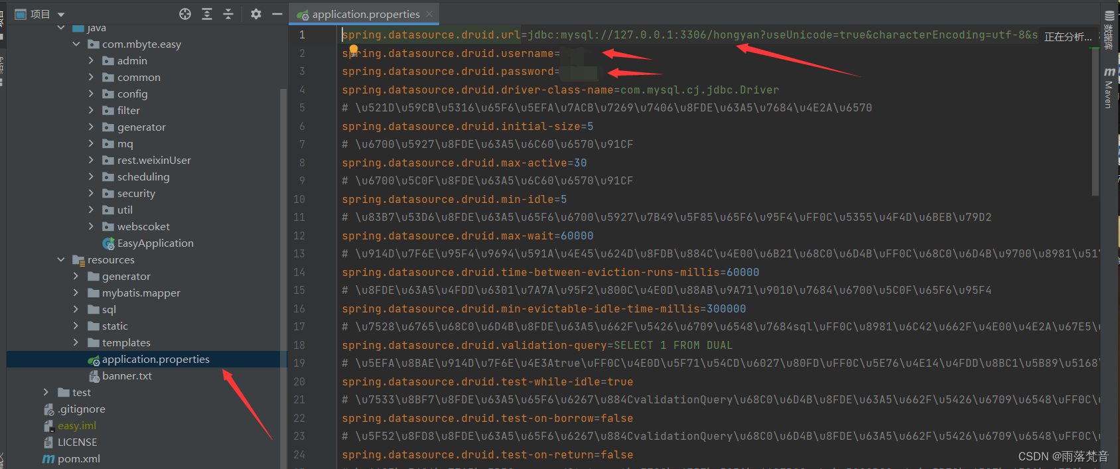Viewport: 1120px width, 469px height.
Task: Select the scheduling package
Action: [x=143, y=176]
